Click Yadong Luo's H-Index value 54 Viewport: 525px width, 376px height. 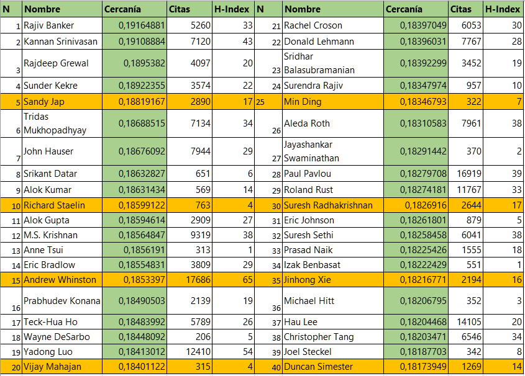[234, 352]
